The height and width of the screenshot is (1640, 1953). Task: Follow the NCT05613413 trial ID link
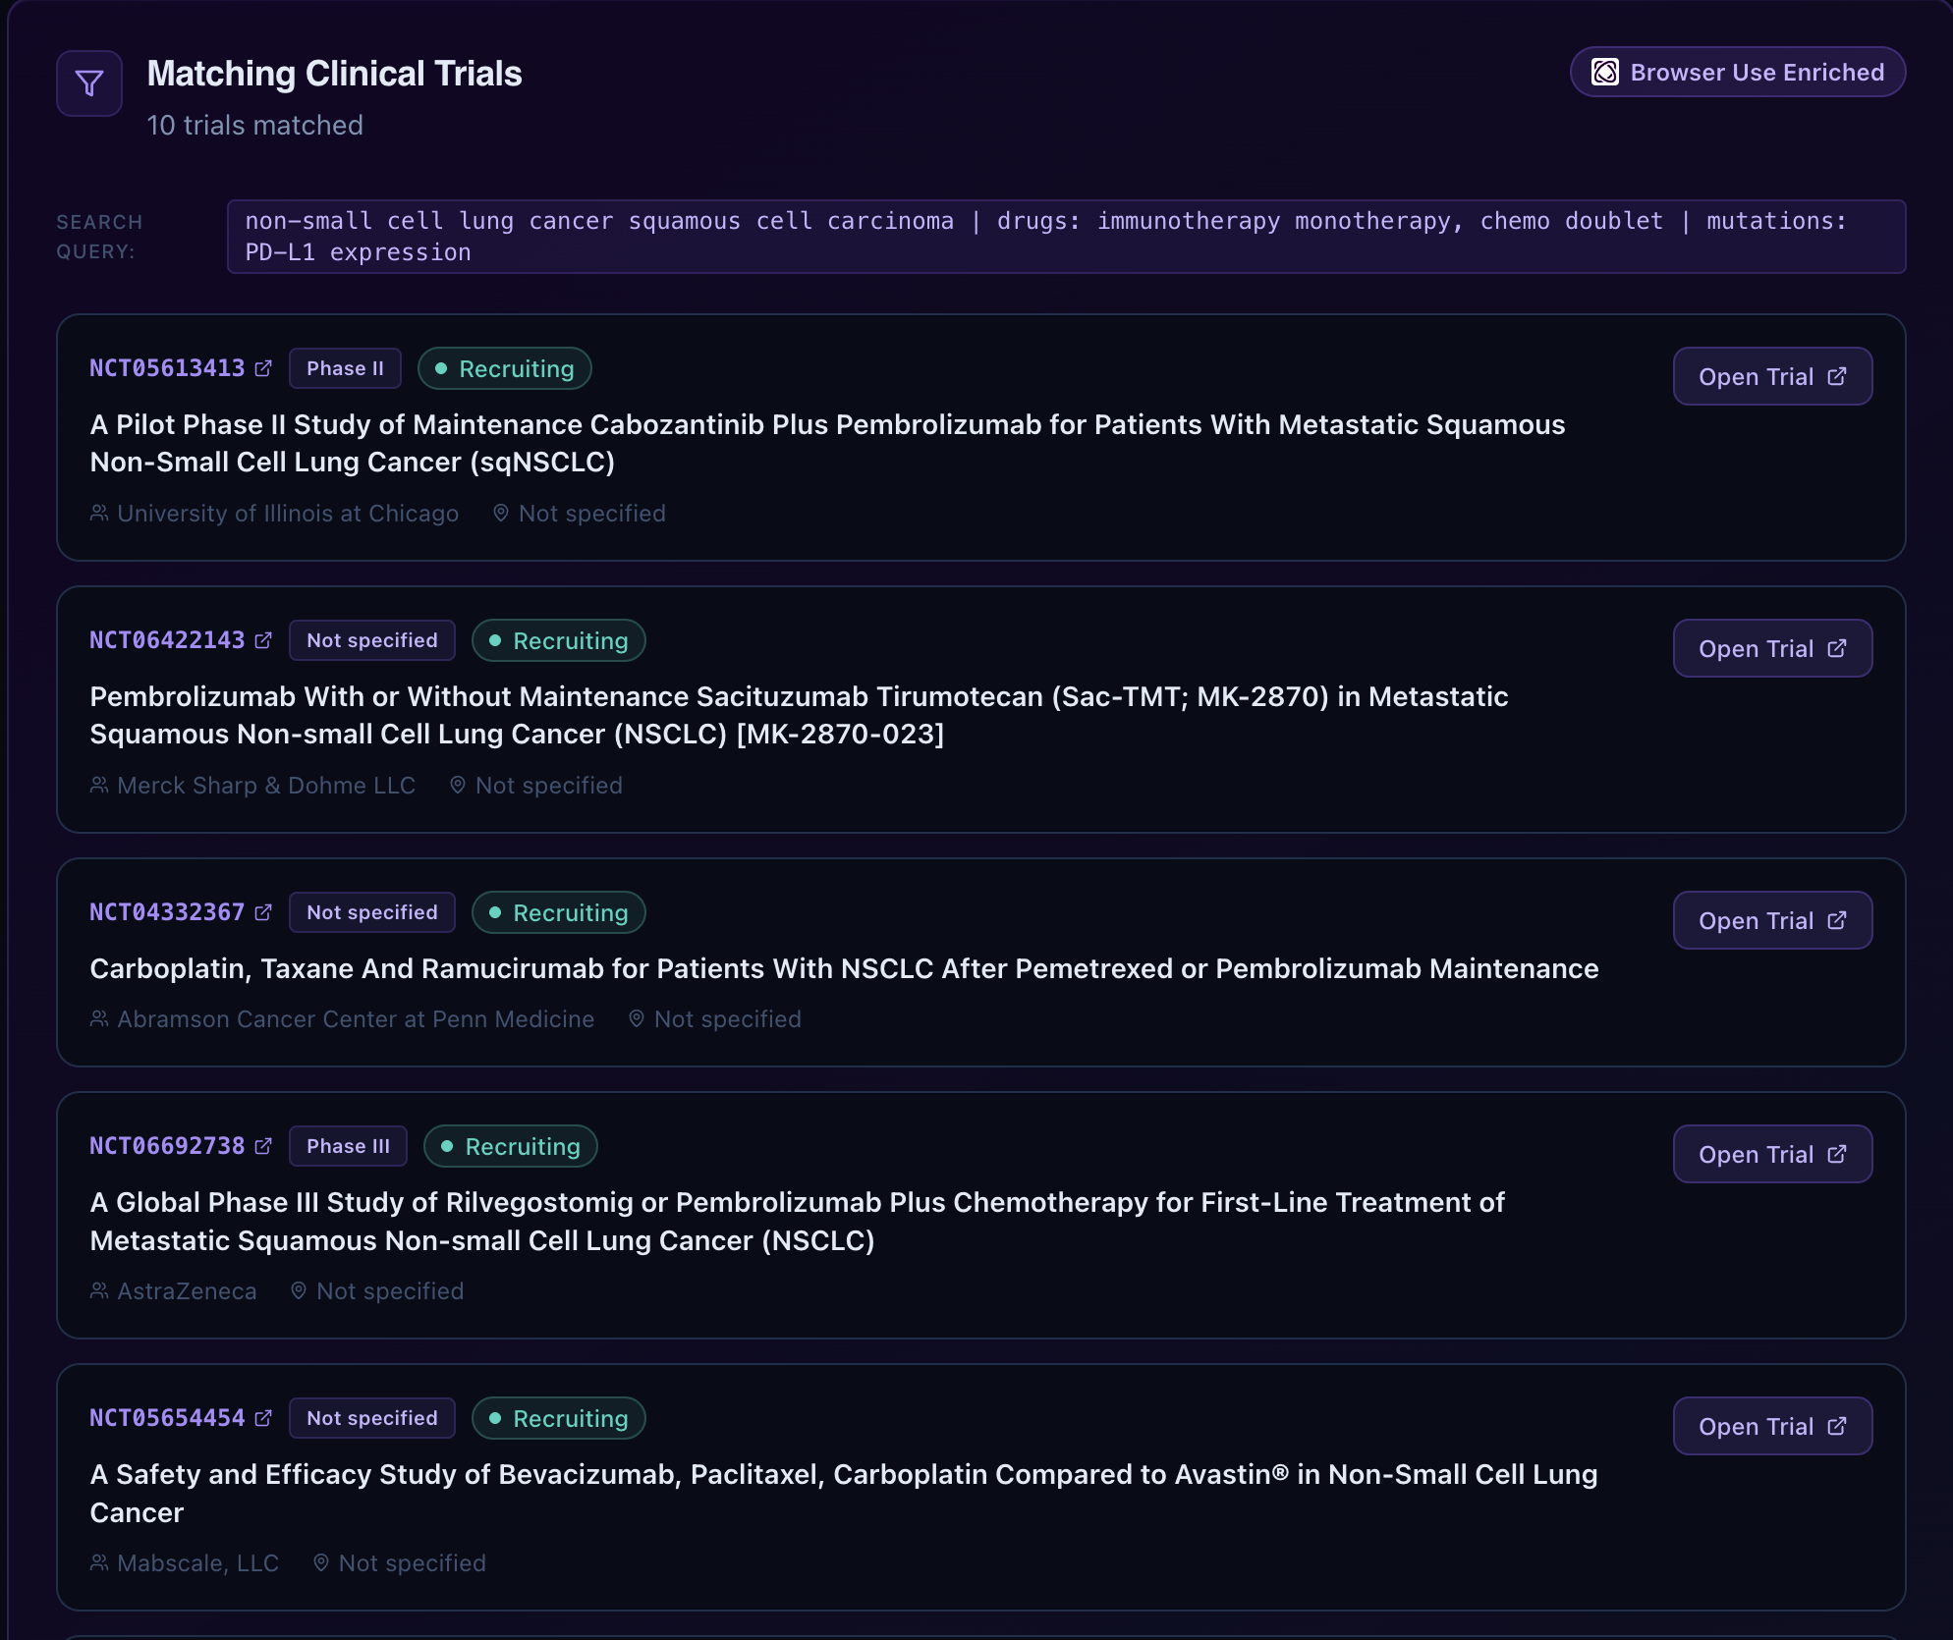pyautogui.click(x=167, y=368)
